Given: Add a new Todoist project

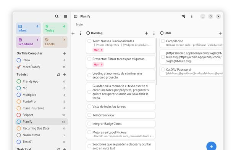Looking at the screenshot, I should (x=65, y=74).
